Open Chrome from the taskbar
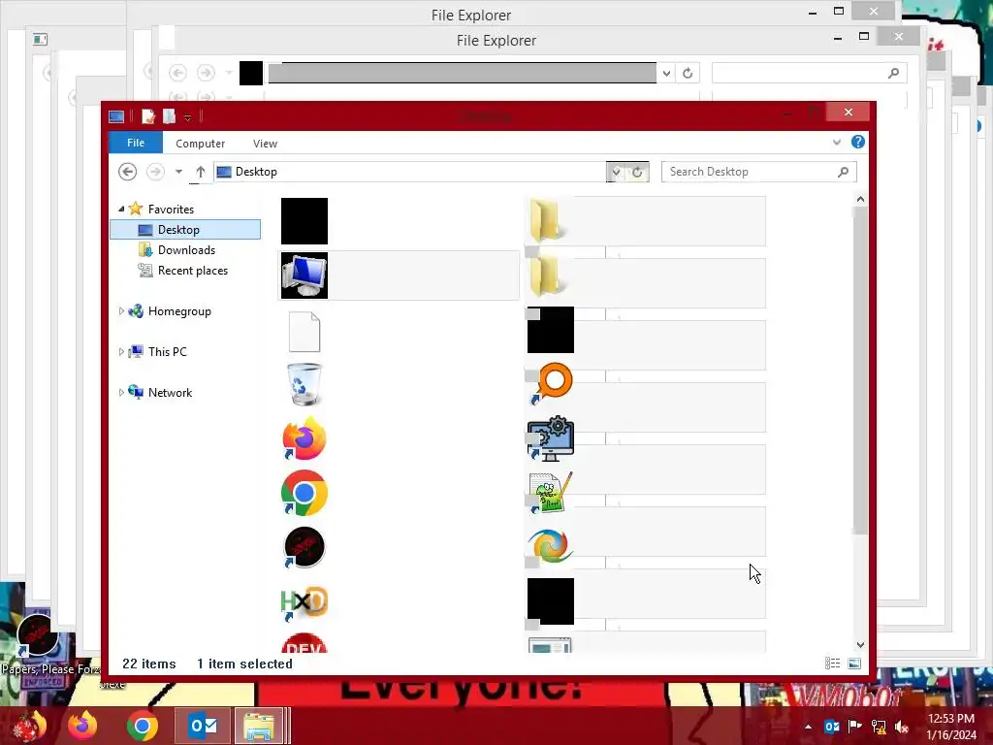Screen dimensions: 993x745 143,726
